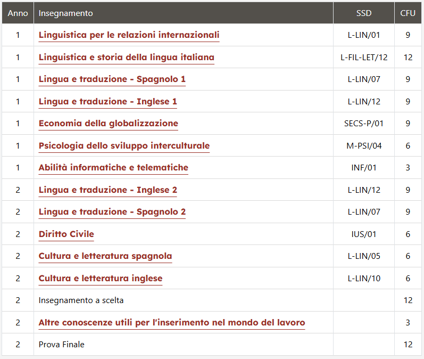The image size is (424, 359).
Task: Open Linguistica e storia della lingua italiana
Action: (126, 57)
